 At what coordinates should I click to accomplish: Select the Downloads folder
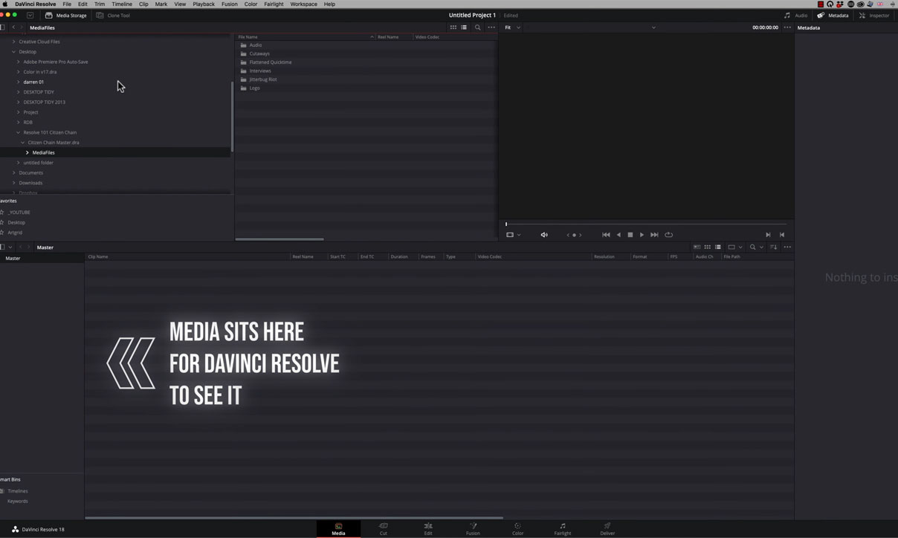coord(30,183)
